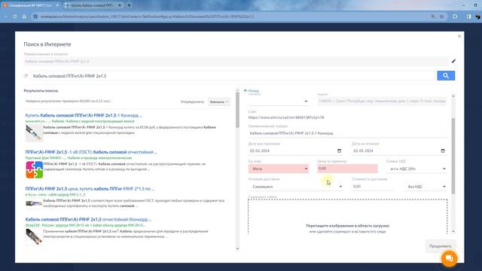Close the Поиск в Интернете dialog
This screenshot has width=482, height=271.
click(459, 36)
